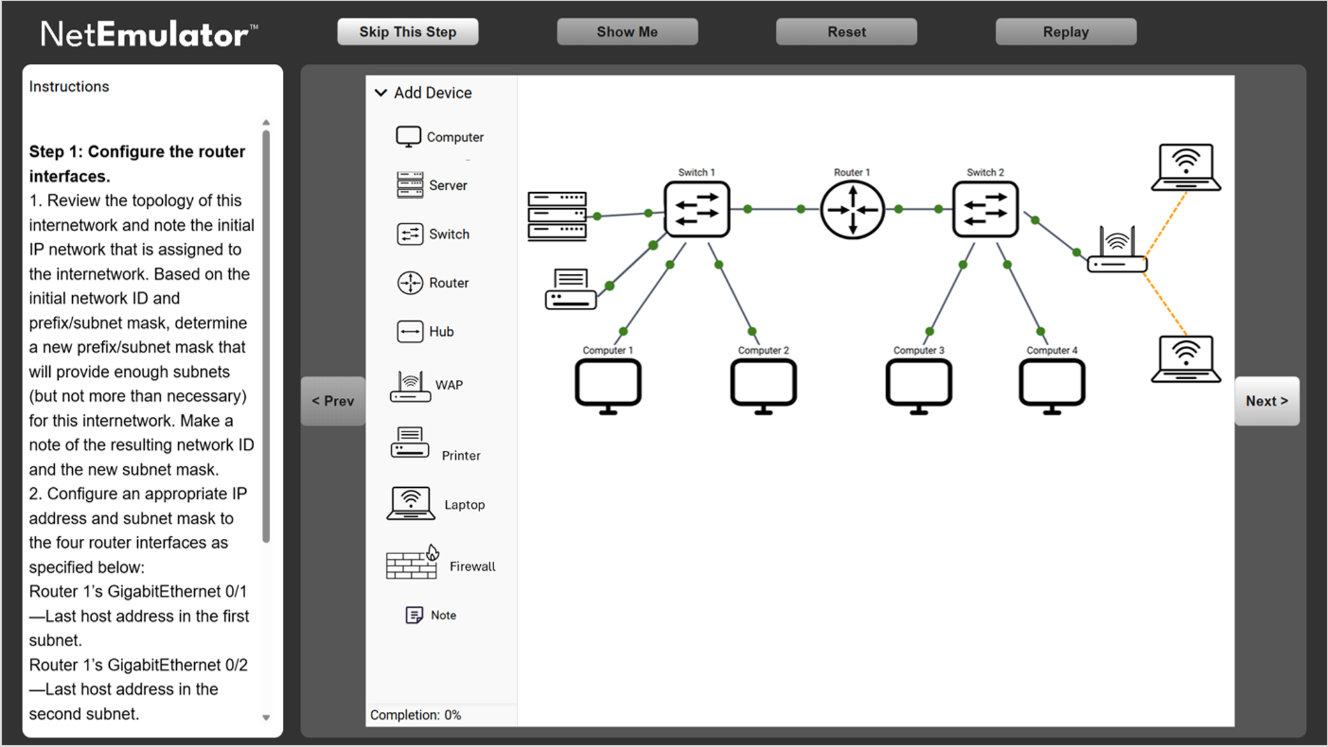Choose Laptop from Add Device list
The height and width of the screenshot is (747, 1328).
[437, 504]
